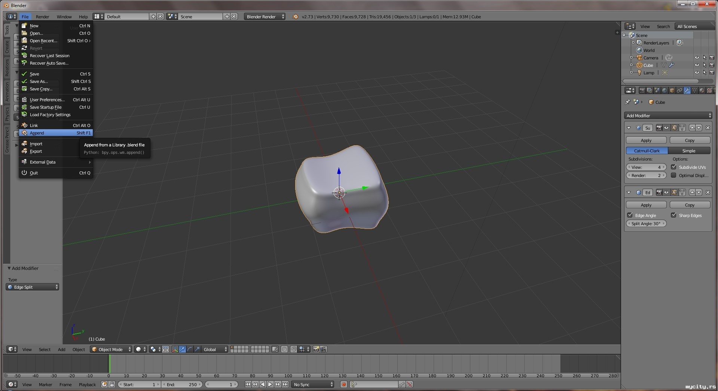Open the Blender Render engine dropdown
The width and height of the screenshot is (718, 391).
[x=265, y=16]
